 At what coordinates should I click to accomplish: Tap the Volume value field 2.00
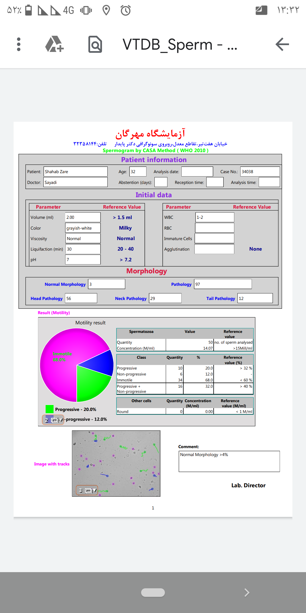(83, 217)
